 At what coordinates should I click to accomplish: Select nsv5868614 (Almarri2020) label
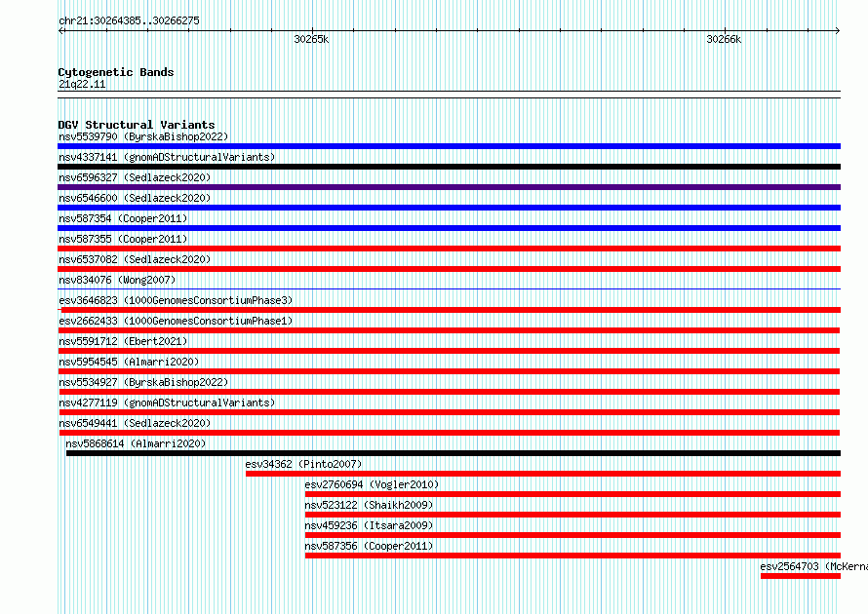[x=136, y=443]
